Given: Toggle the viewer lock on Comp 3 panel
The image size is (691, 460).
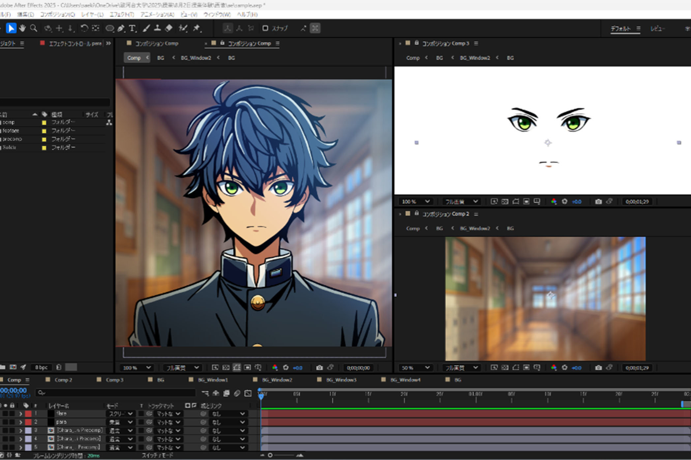Looking at the screenshot, I should (x=417, y=43).
